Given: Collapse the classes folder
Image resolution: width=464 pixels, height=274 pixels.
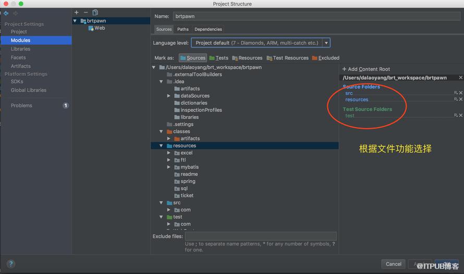Looking at the screenshot, I should tap(161, 132).
